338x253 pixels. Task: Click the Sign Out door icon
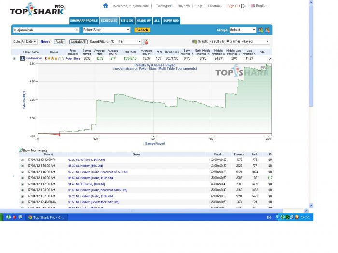pyautogui.click(x=243, y=6)
